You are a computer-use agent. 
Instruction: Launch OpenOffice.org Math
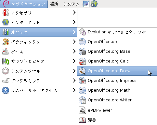pyautogui.click(x=117, y=90)
